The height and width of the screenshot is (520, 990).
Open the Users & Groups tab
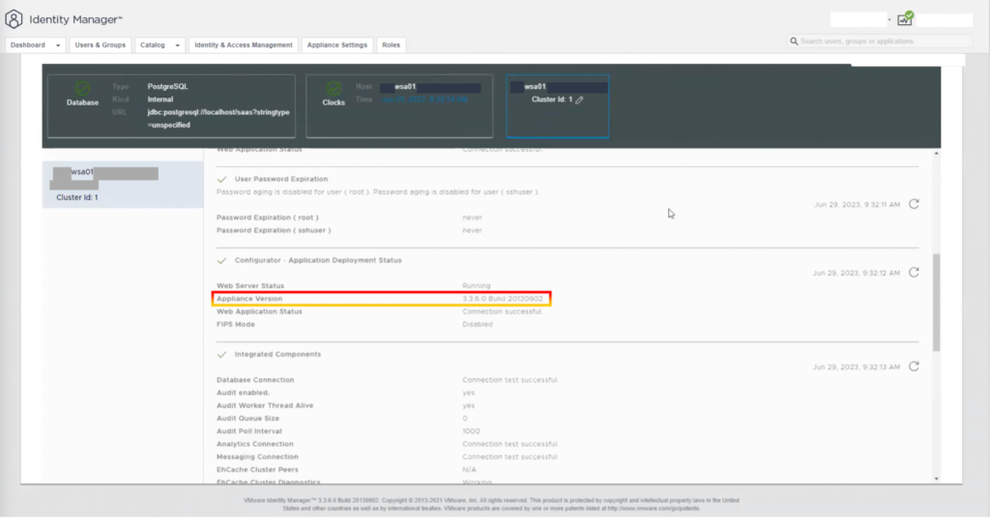(x=100, y=44)
